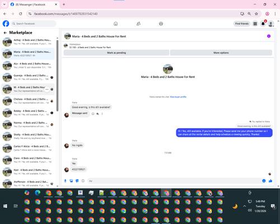The height and width of the screenshot is (224, 280).
Task: Click the conversation list scrollbar
Action: click(57, 76)
